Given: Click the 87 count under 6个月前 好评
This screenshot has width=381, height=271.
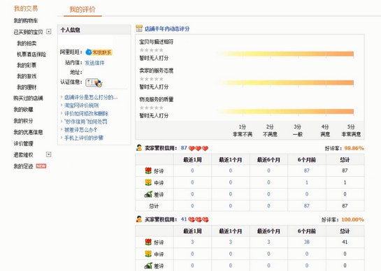Looking at the screenshot, I should click(x=307, y=170).
